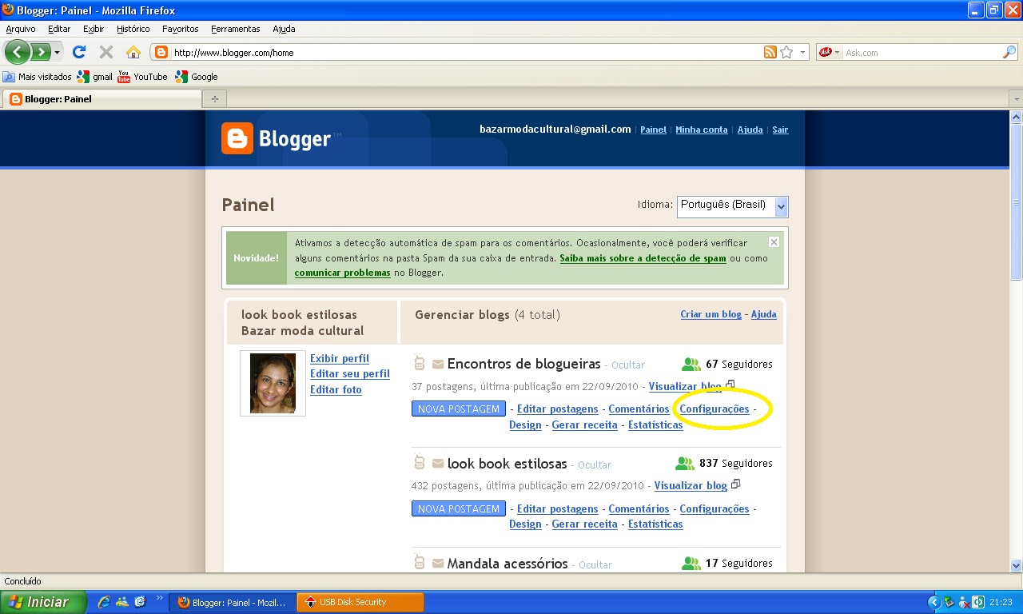Select the Blogger: Painel tab
Image resolution: width=1023 pixels, height=614 pixels.
[x=102, y=99]
